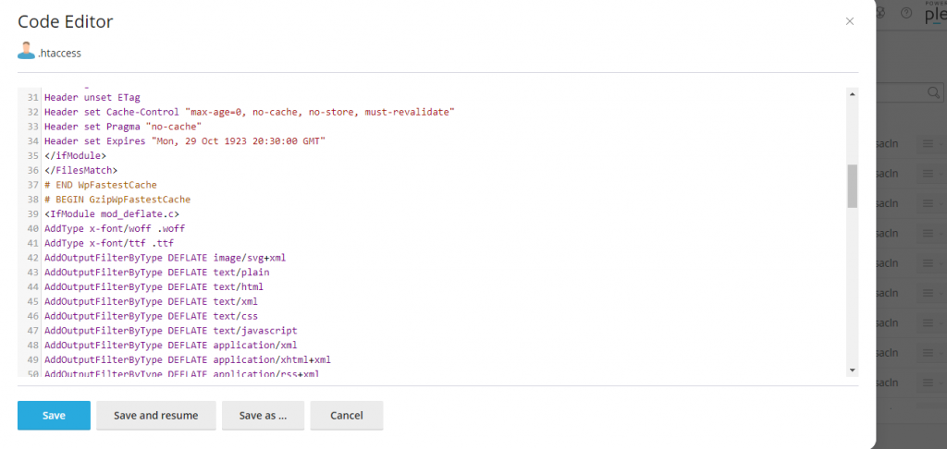Place cursor on line 'Header unset ETag'
Viewport: 947px width, 449px height.
92,97
